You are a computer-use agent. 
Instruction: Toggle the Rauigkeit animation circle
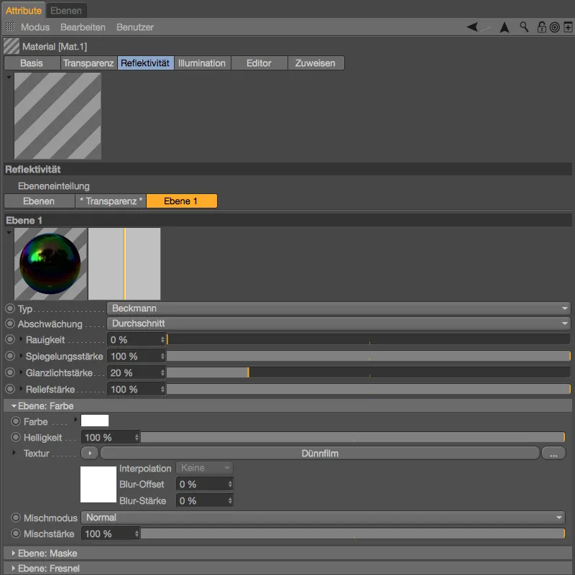pos(10,339)
